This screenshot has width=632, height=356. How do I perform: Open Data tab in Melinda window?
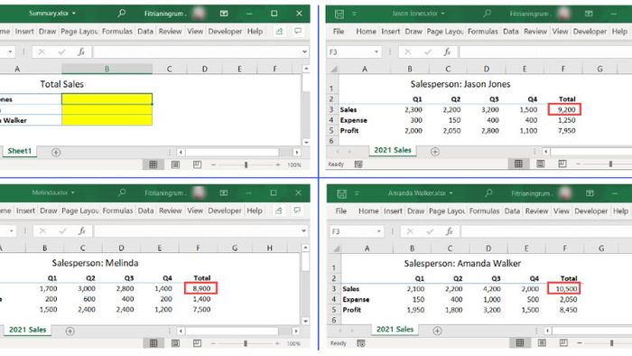point(145,211)
